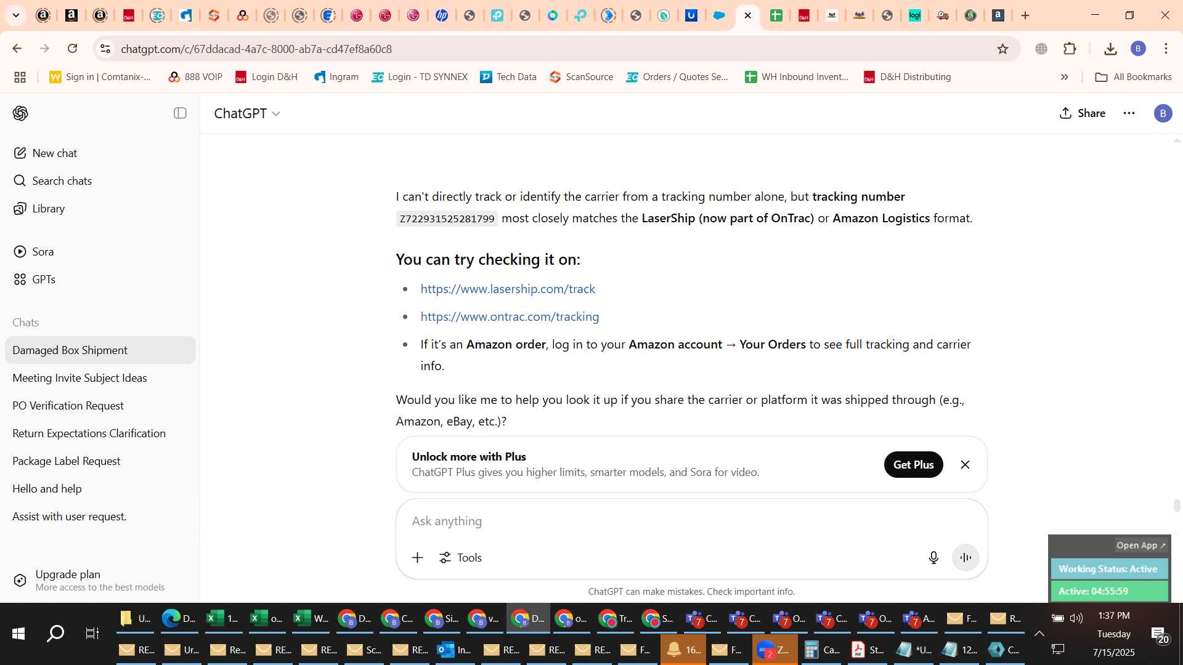1183x665 pixels.
Task: Open the Damaged Box Shipment chat
Action: [100, 350]
